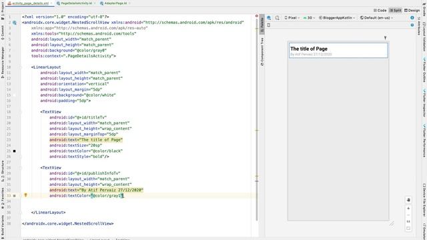Select 'The title of Page' text in preview

click(x=309, y=49)
